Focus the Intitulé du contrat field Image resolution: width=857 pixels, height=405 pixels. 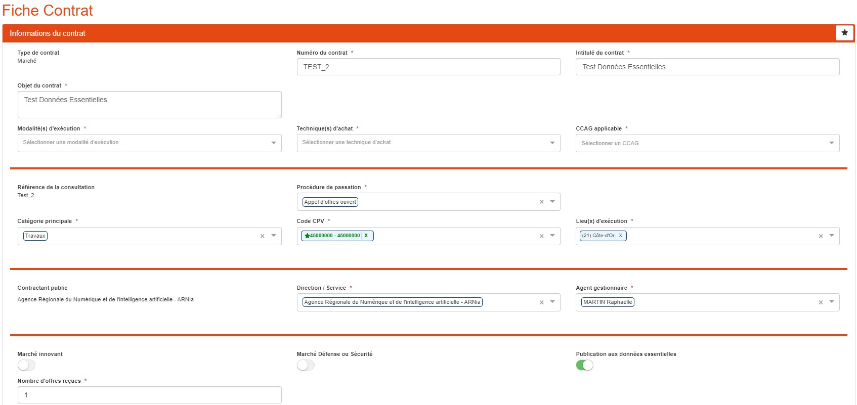(x=707, y=67)
